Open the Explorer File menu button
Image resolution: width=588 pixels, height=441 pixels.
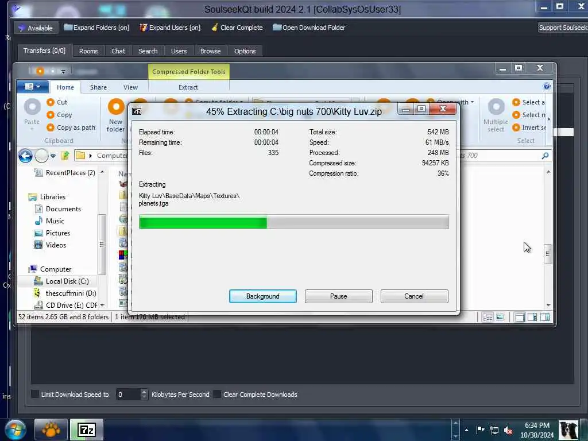click(x=32, y=87)
